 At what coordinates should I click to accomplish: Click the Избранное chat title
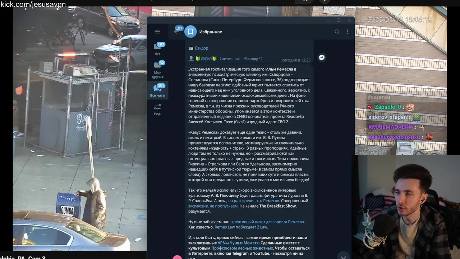tap(211, 32)
